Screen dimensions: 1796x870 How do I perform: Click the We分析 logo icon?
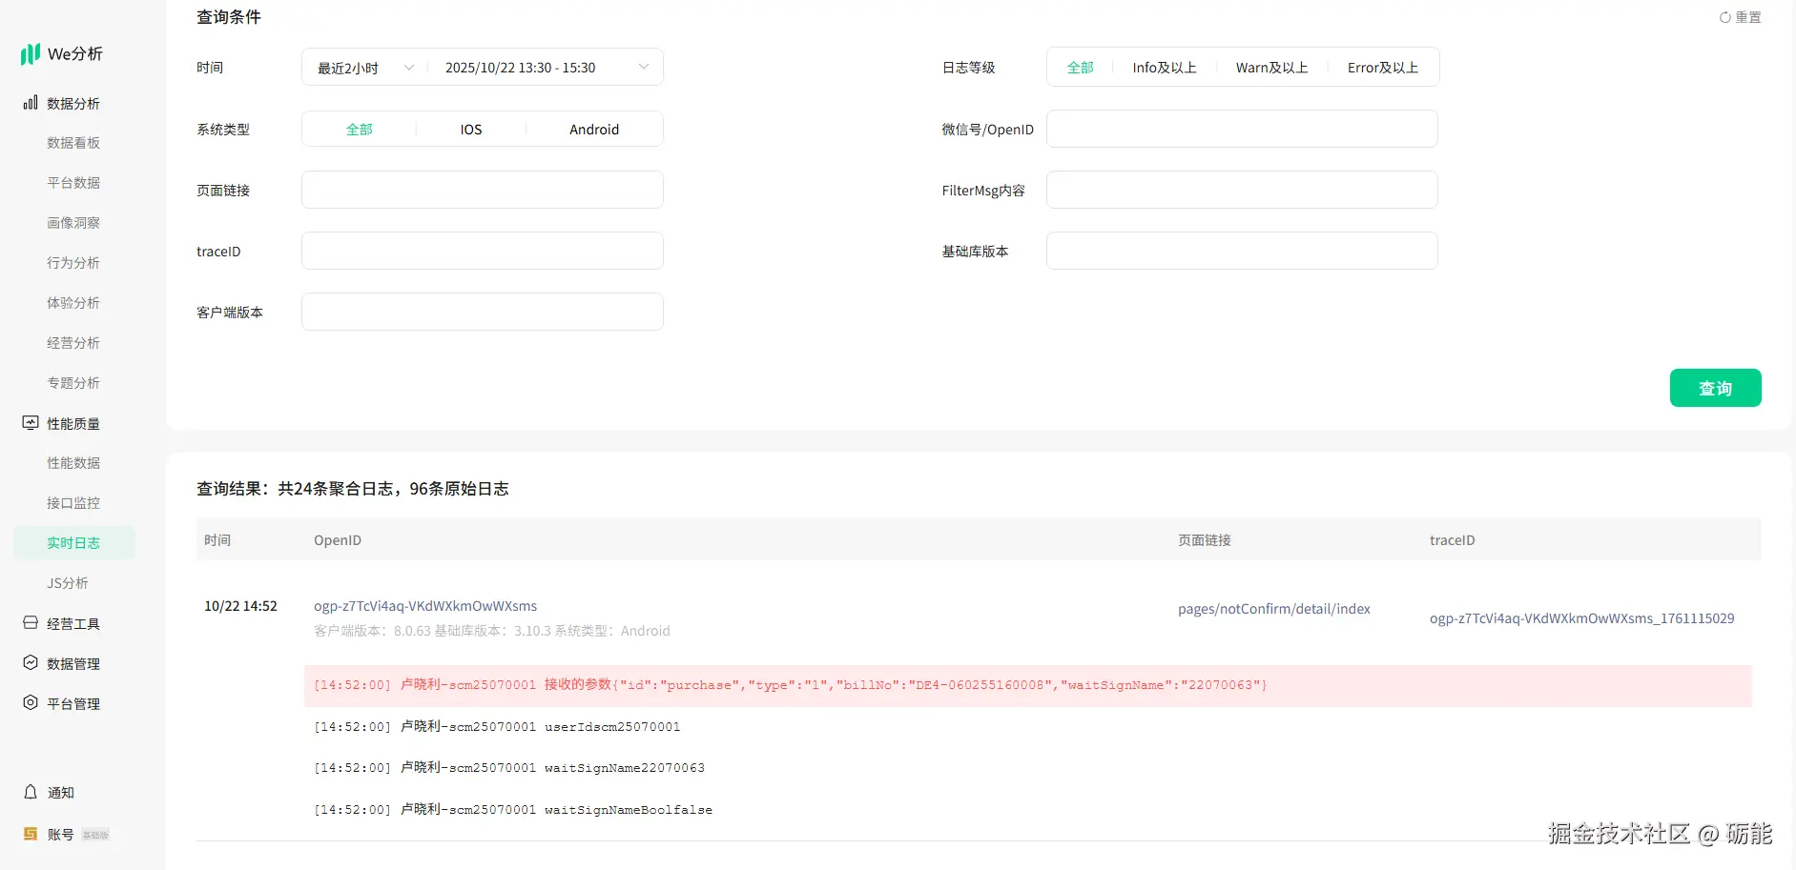31,54
